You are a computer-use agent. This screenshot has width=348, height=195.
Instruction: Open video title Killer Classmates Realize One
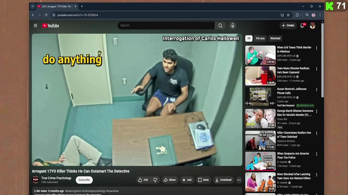294,135
